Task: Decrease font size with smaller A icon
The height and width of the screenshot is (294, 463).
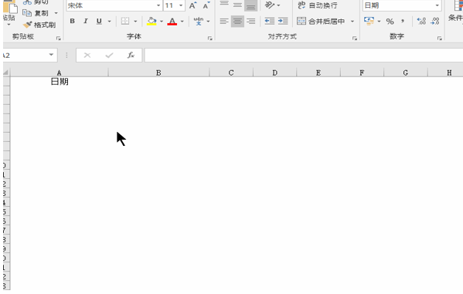Action: click(206, 5)
